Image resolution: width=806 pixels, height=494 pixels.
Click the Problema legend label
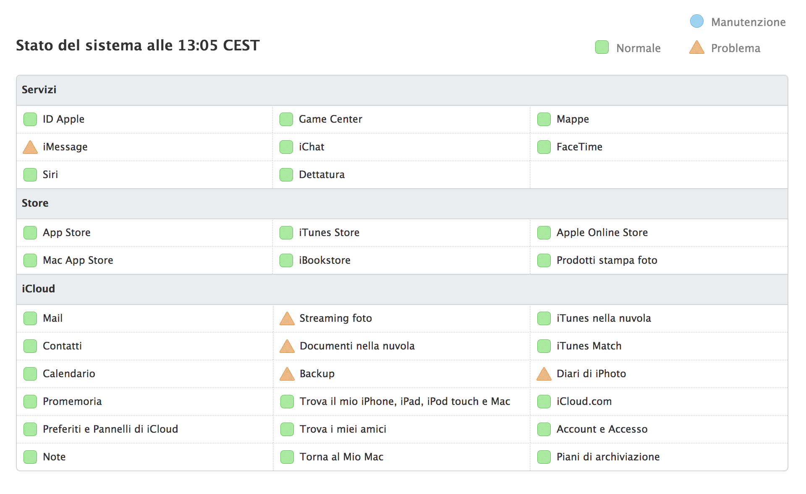[735, 48]
